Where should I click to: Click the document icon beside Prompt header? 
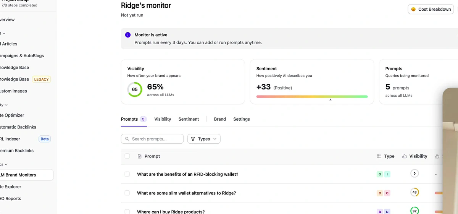[140, 156]
